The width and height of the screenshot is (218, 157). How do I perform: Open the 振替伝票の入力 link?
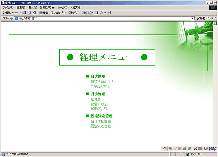[x=102, y=82]
